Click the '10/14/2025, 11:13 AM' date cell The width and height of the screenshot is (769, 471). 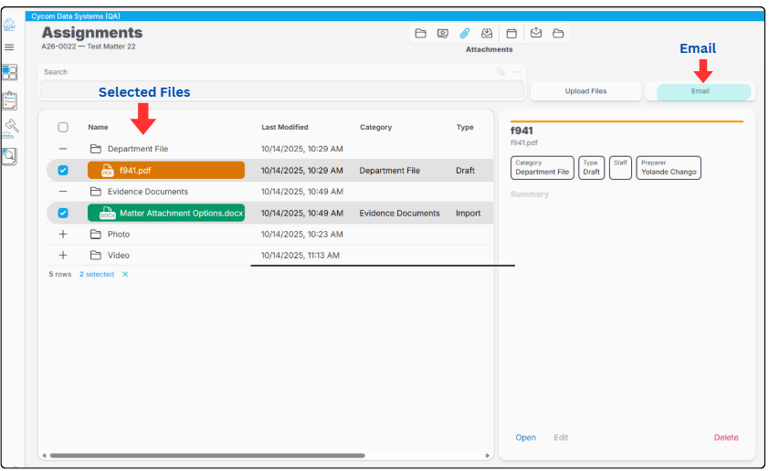(300, 256)
